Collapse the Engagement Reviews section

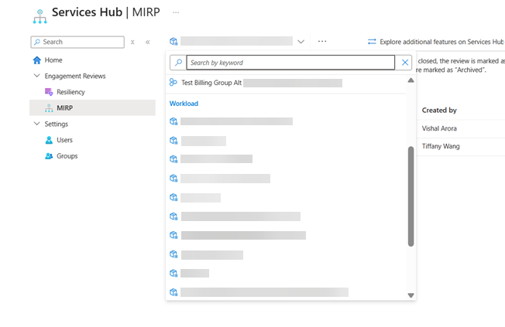pyautogui.click(x=37, y=76)
